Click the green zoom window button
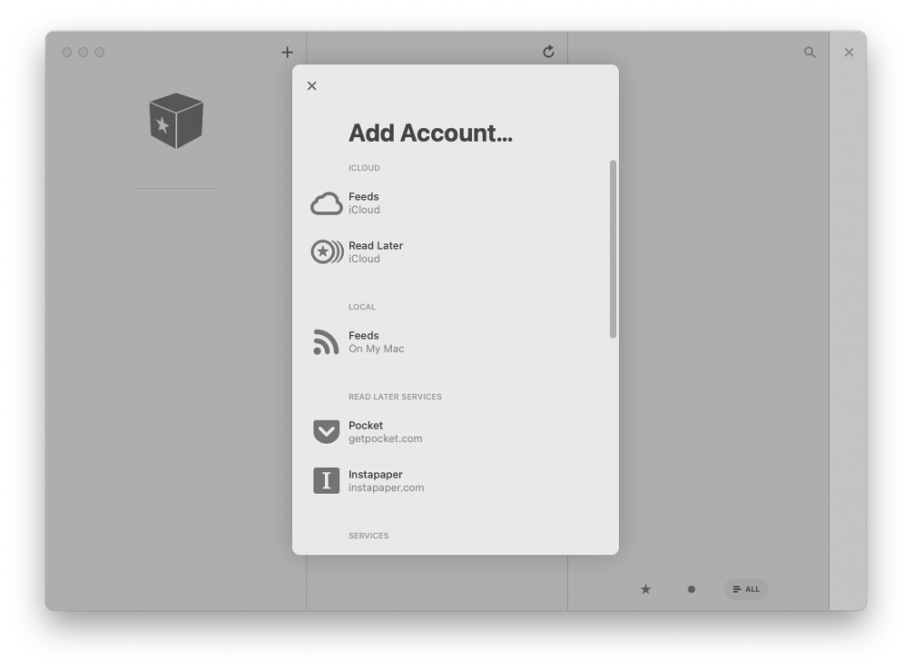 (100, 53)
